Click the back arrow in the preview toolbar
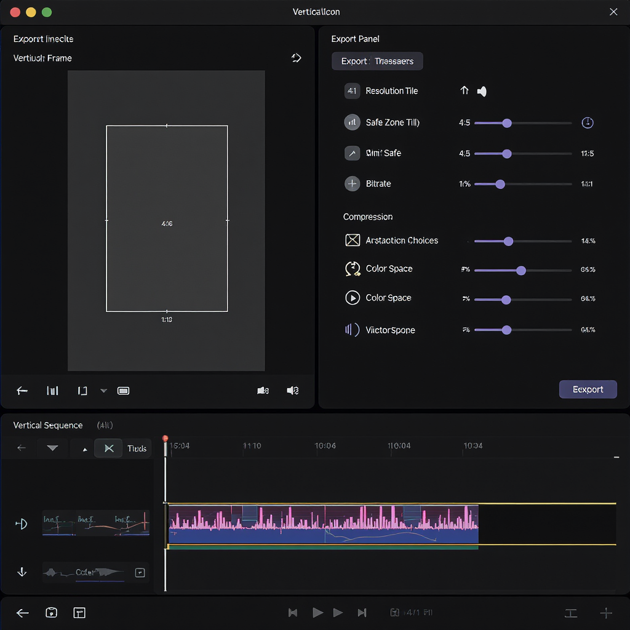 point(22,391)
